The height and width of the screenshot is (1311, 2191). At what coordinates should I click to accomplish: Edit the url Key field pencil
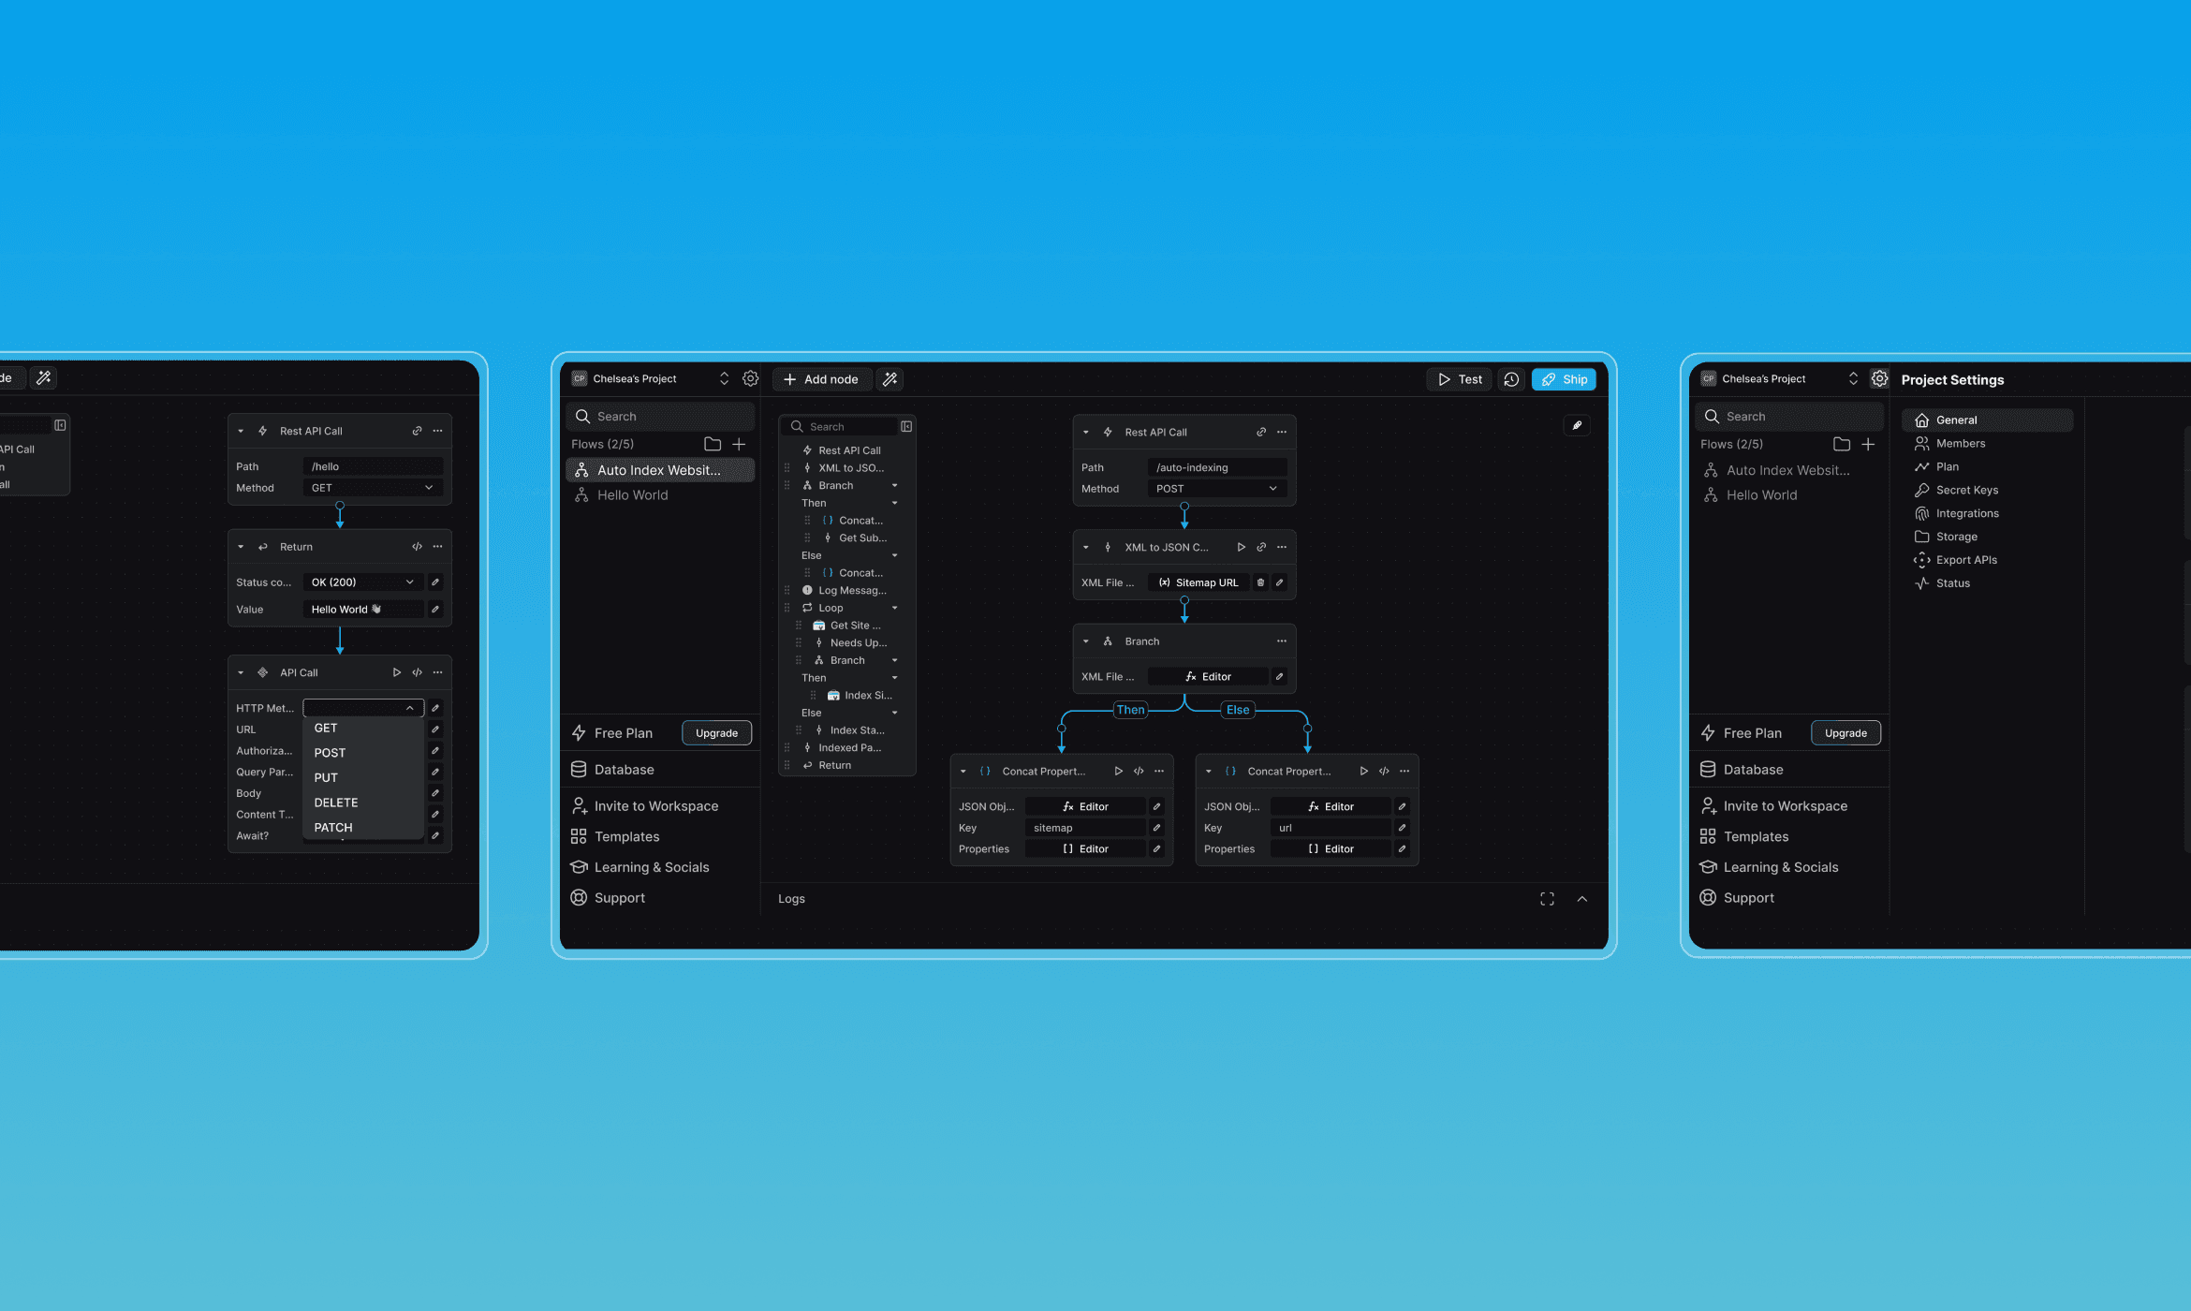[x=1402, y=828]
